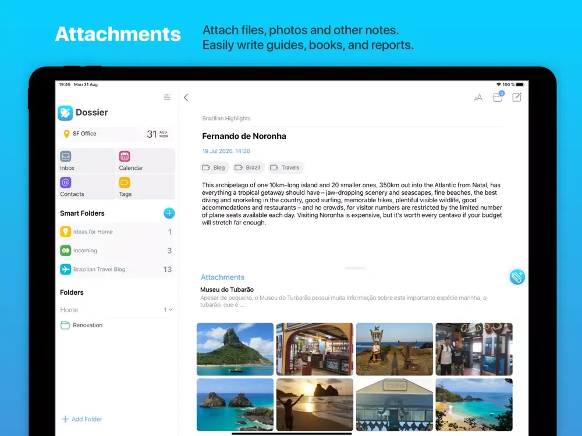Open the sunset beach silhouette photo thumbnail

[x=315, y=405]
